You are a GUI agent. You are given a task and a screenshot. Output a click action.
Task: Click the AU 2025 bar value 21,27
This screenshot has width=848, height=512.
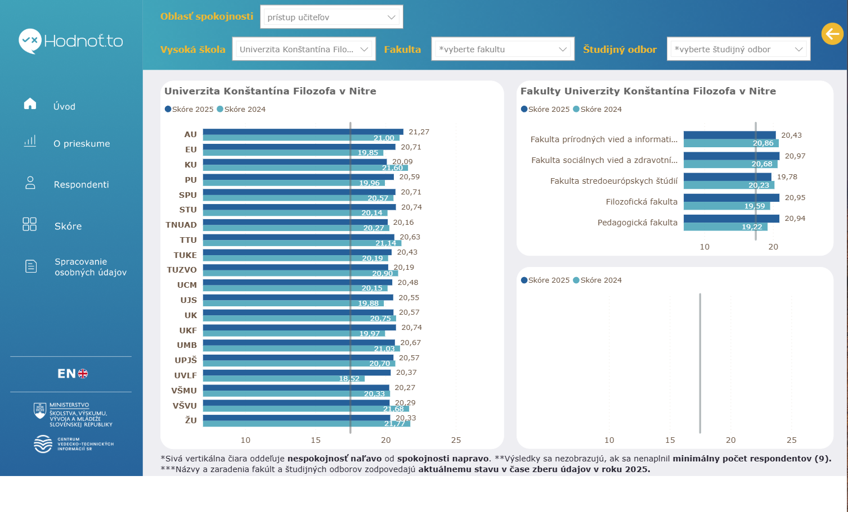[419, 132]
